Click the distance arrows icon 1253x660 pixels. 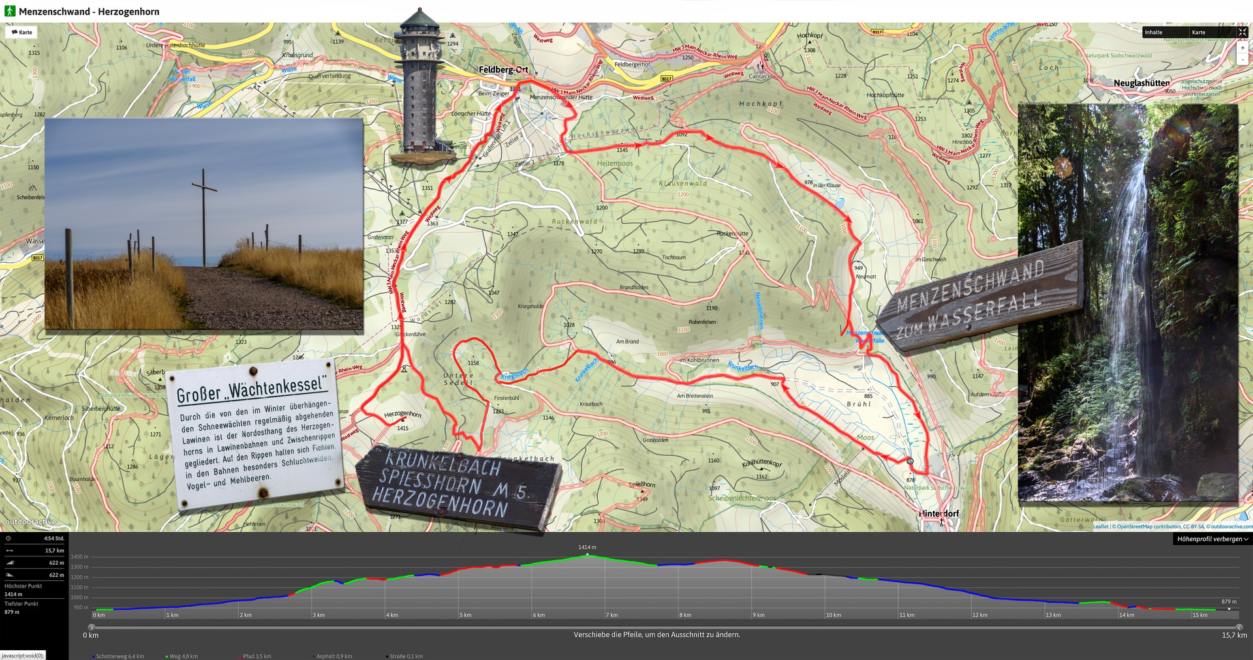click(9, 550)
